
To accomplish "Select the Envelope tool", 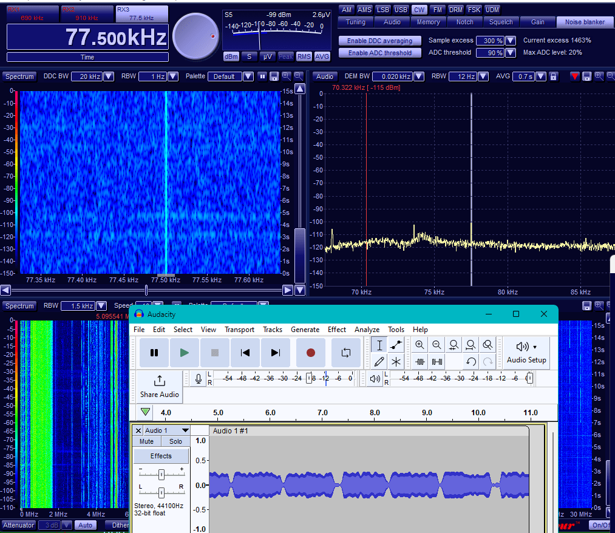I will 396,345.
